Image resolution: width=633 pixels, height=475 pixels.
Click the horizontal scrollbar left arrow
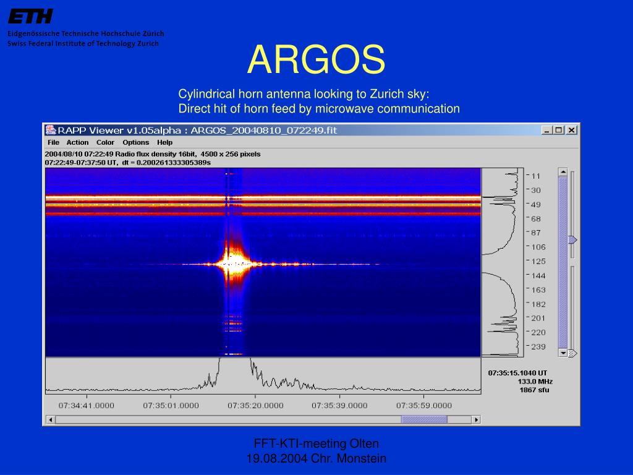point(51,420)
